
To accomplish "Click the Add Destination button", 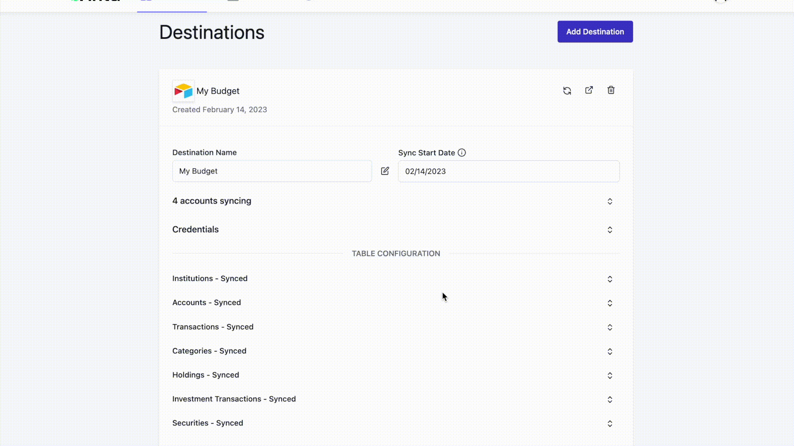I will pos(595,31).
